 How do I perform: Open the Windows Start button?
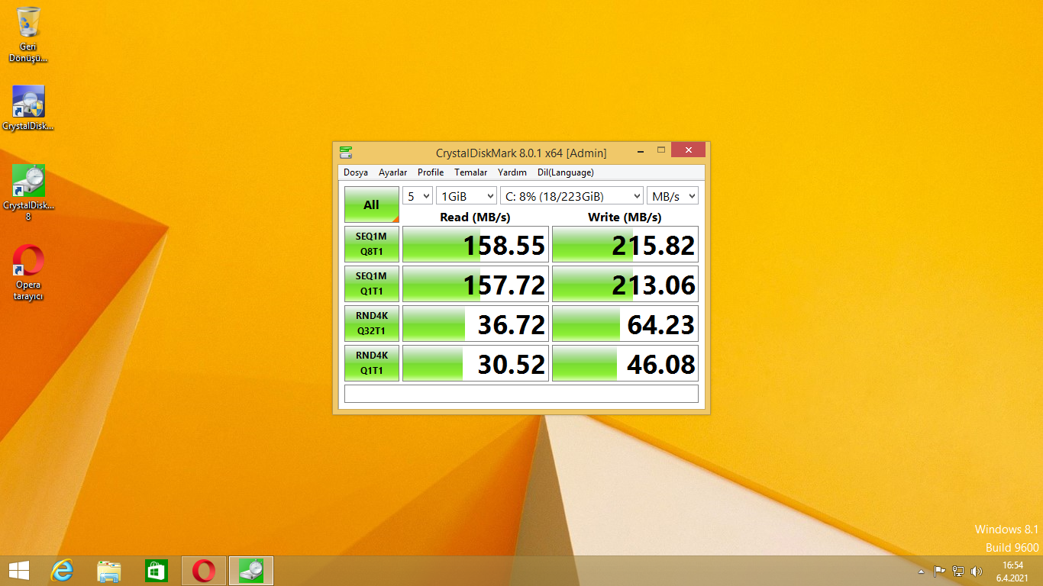tap(18, 571)
